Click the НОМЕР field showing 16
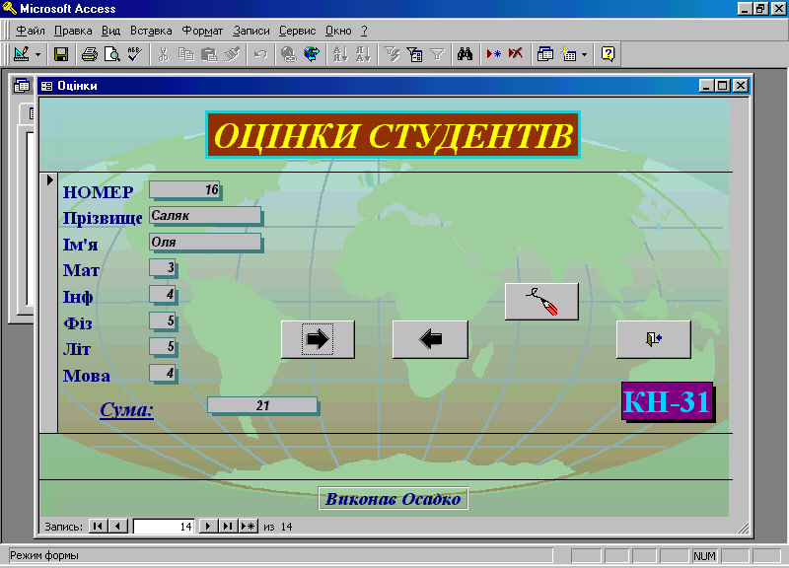789x568 pixels. click(x=185, y=189)
